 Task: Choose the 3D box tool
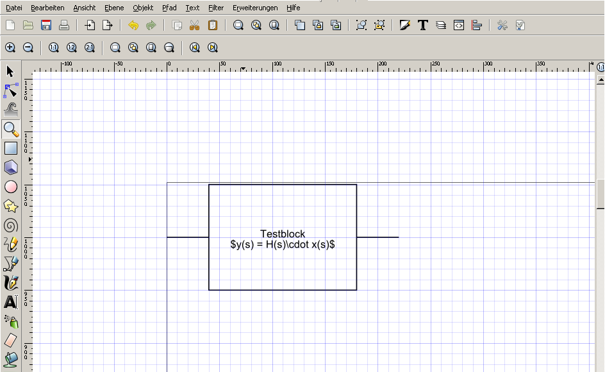pyautogui.click(x=11, y=167)
